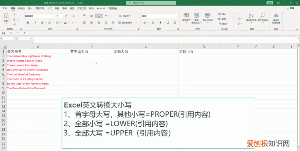Open the font size dropdown
The width and height of the screenshot is (300, 151).
62,16
